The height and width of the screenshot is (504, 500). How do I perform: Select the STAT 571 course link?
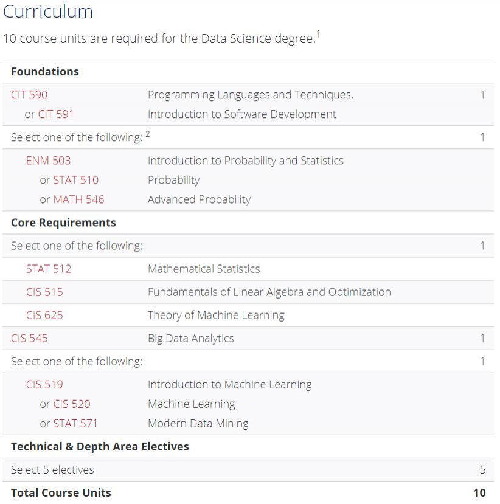[75, 423]
